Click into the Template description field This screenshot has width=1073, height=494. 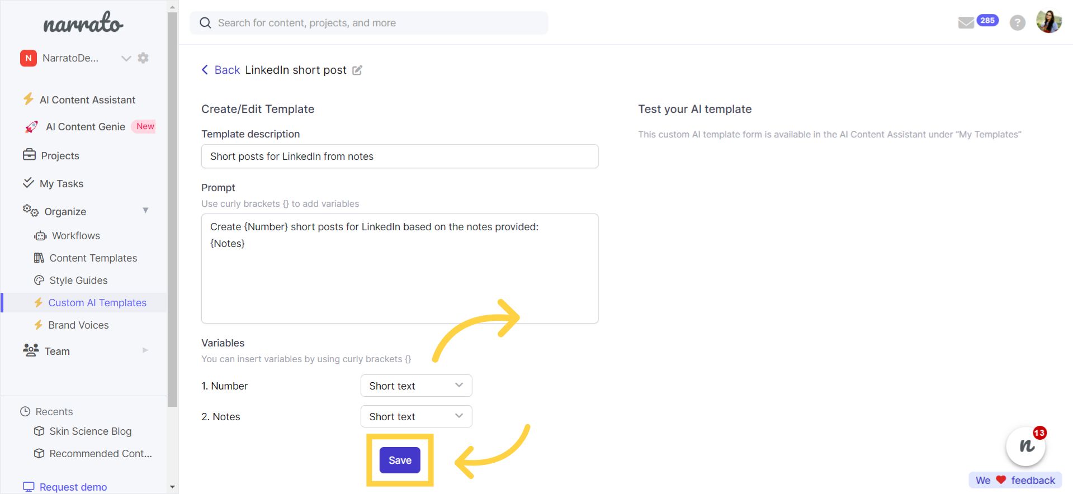click(x=400, y=156)
